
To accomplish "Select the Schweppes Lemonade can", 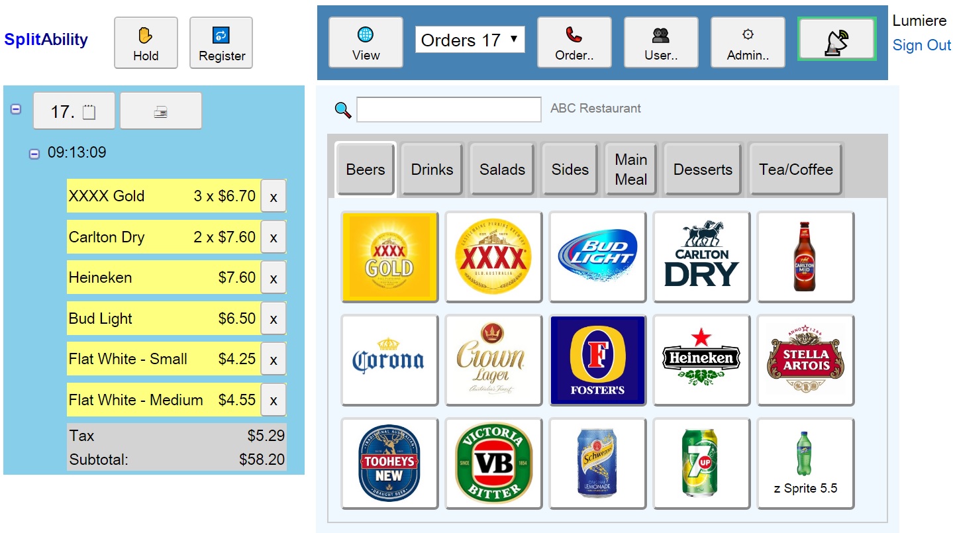I will point(597,463).
